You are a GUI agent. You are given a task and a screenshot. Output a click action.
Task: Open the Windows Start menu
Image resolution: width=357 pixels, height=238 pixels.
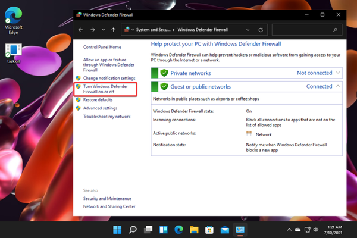[117, 229]
